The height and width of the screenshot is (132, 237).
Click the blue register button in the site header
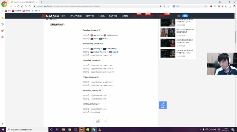click(185, 16)
